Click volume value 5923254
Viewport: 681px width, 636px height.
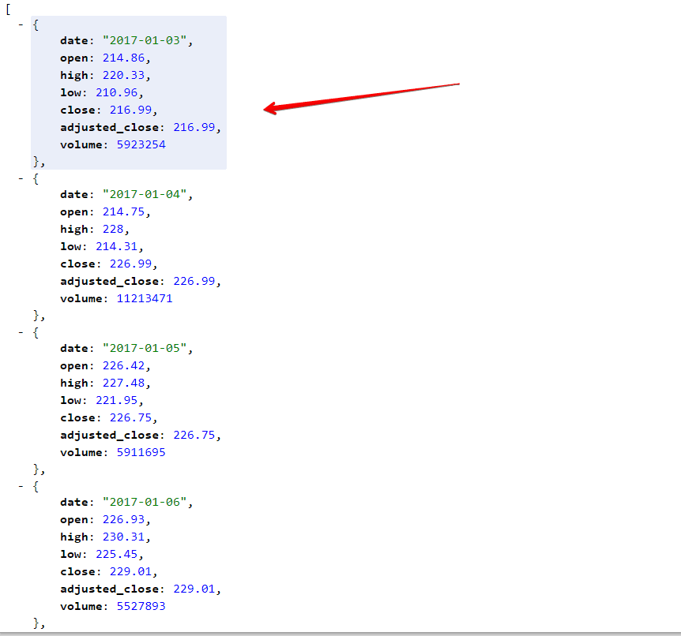[x=141, y=144]
